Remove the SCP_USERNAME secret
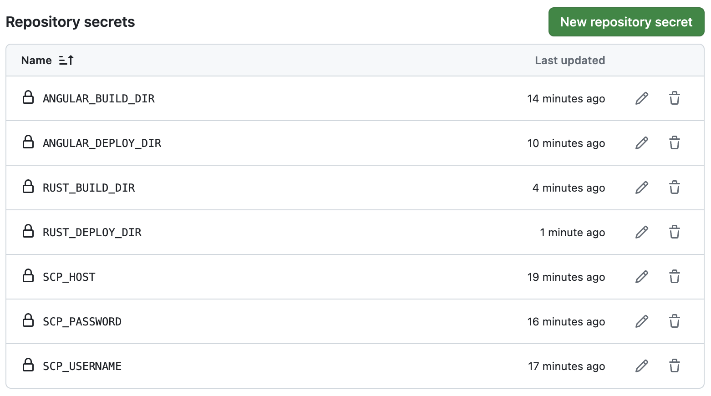This screenshot has width=711, height=396. (674, 366)
